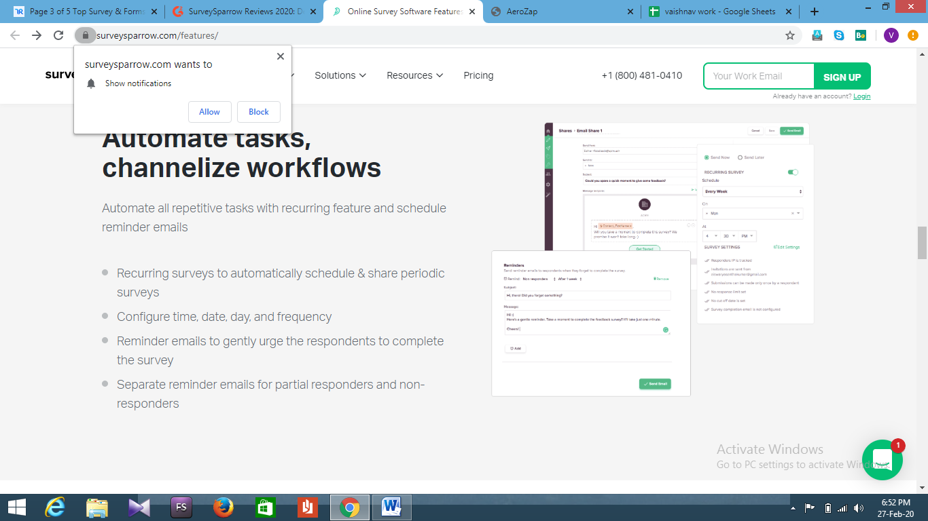Open the FS app on the taskbar

coord(181,507)
